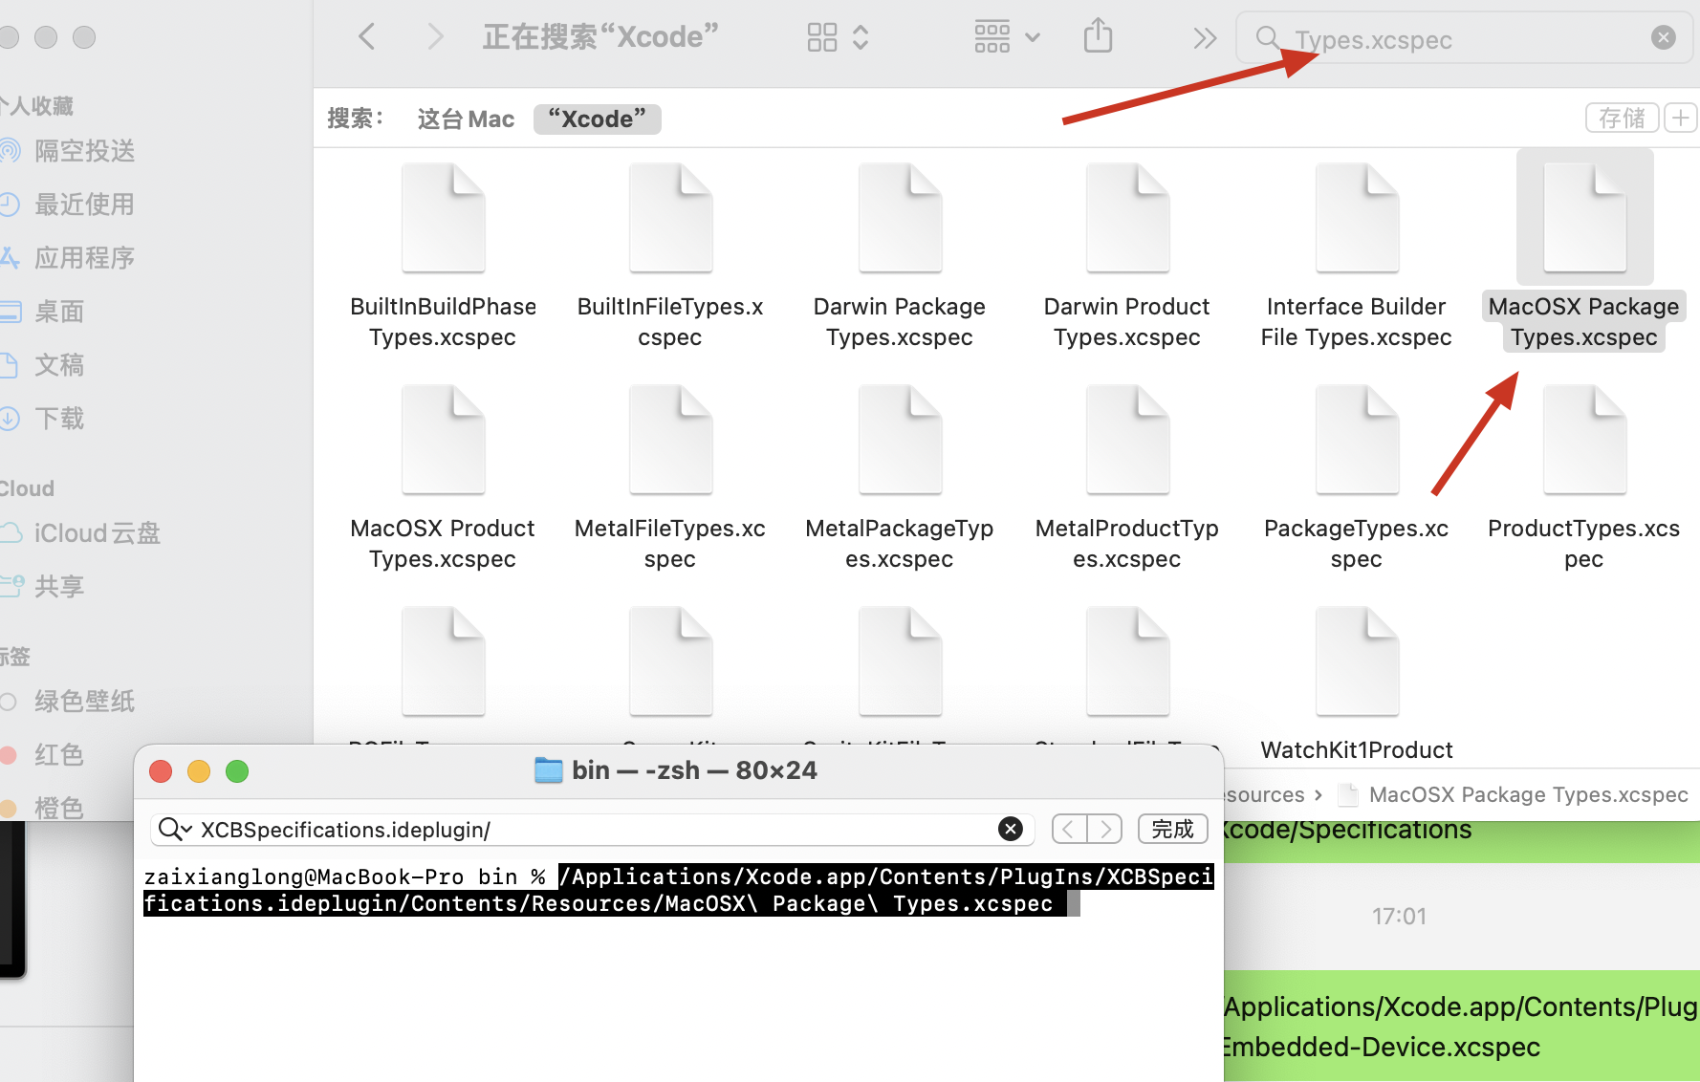Select Interface Builder File Types.xcspec

pyautogui.click(x=1356, y=257)
